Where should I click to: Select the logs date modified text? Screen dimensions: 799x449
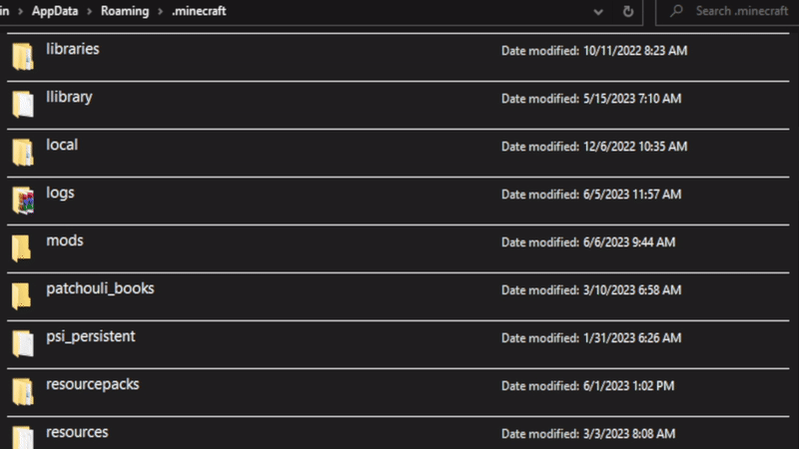(x=591, y=195)
